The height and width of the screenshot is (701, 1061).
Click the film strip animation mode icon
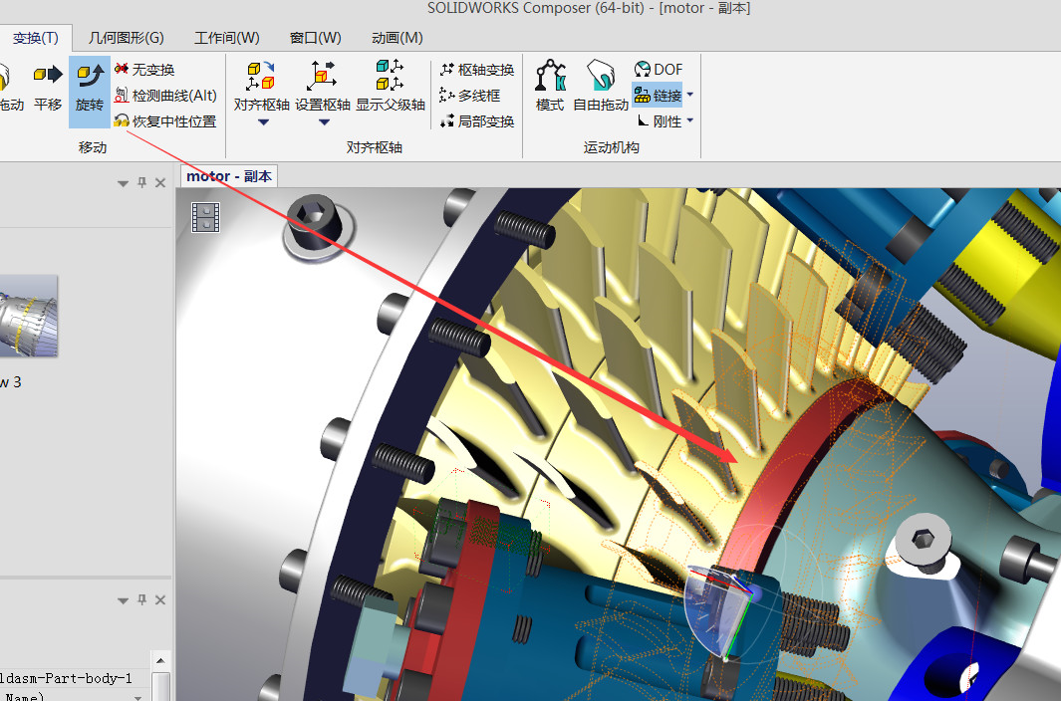[206, 217]
